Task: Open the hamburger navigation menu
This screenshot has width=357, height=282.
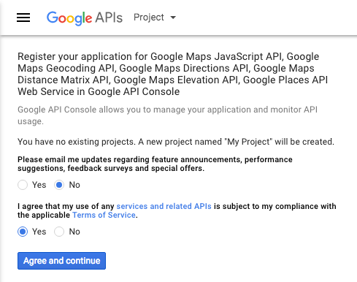Action: [23, 18]
